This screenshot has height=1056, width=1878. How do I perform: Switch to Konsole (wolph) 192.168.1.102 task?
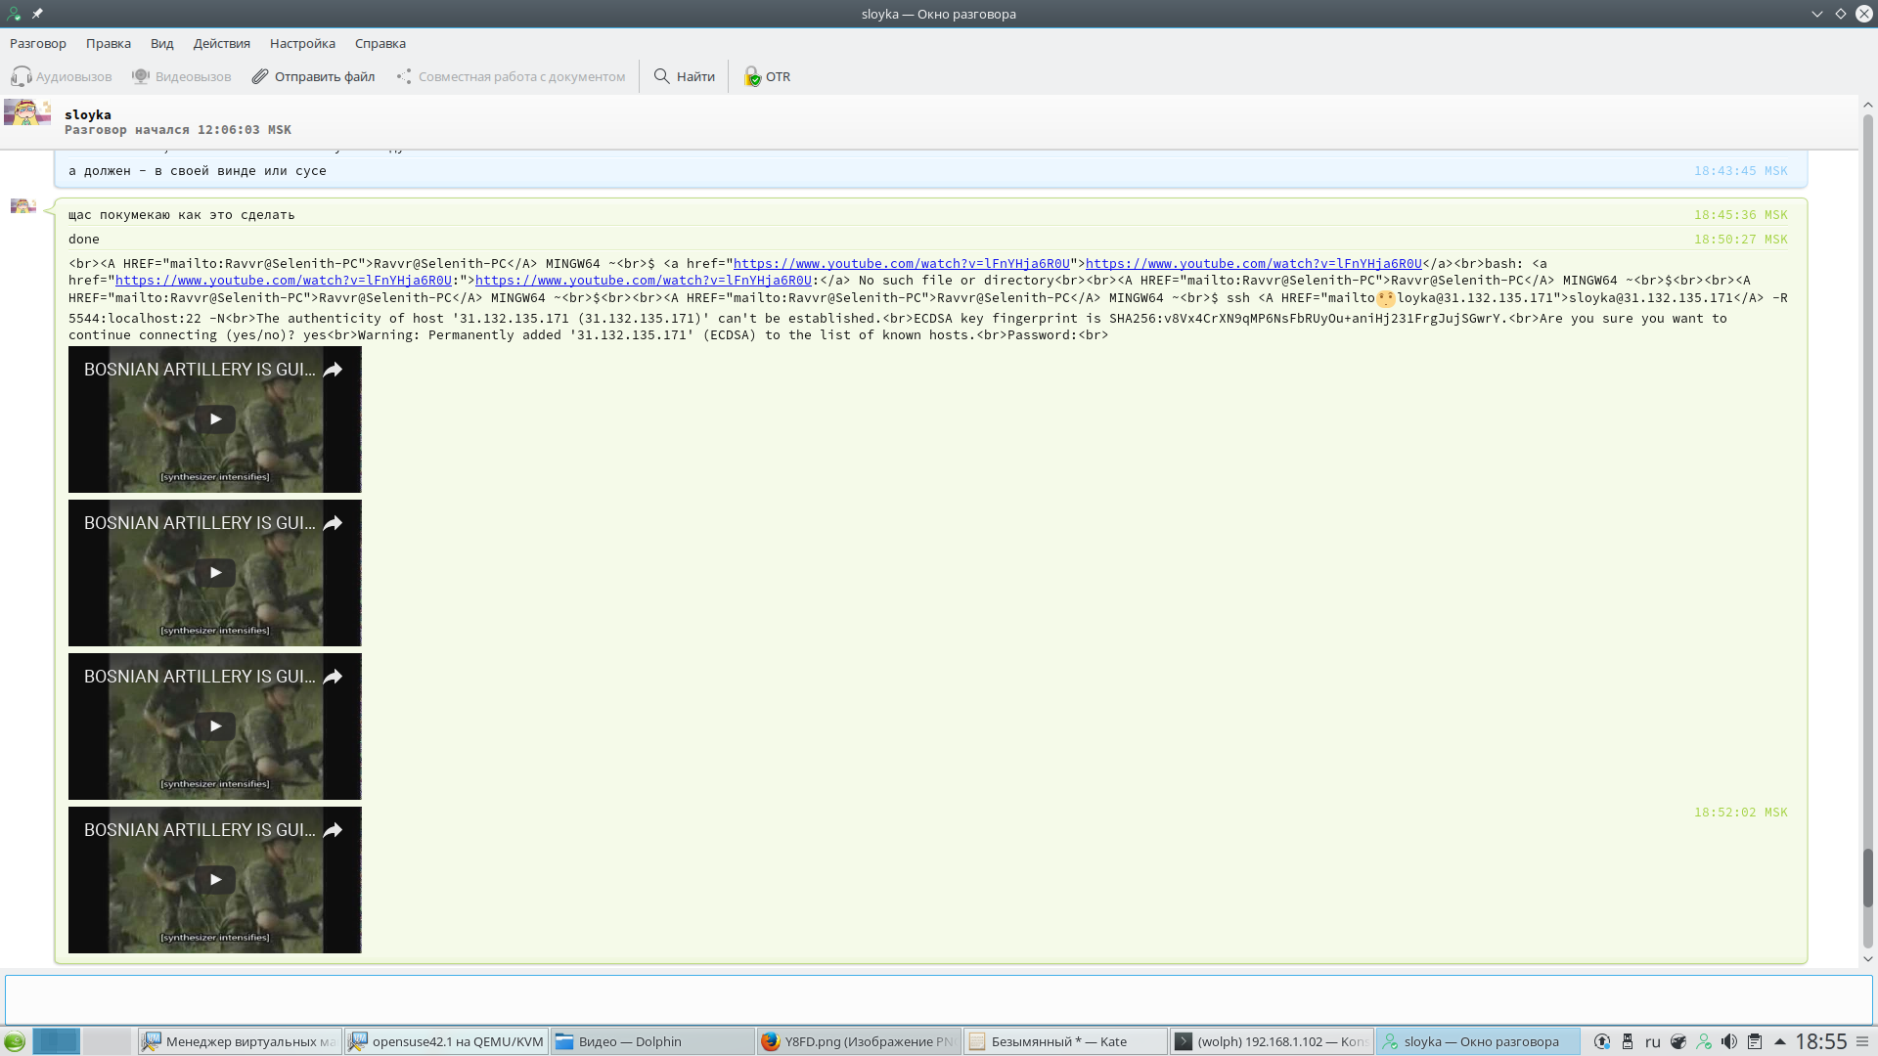coord(1272,1041)
